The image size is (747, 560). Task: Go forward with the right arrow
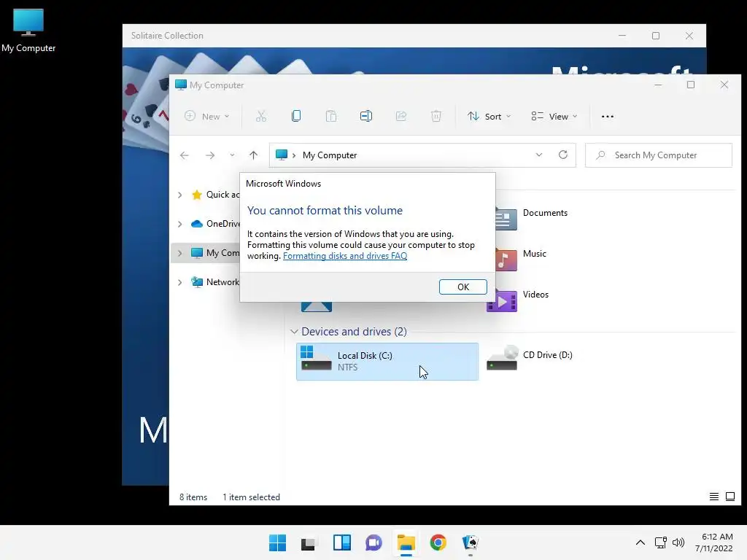(x=210, y=155)
